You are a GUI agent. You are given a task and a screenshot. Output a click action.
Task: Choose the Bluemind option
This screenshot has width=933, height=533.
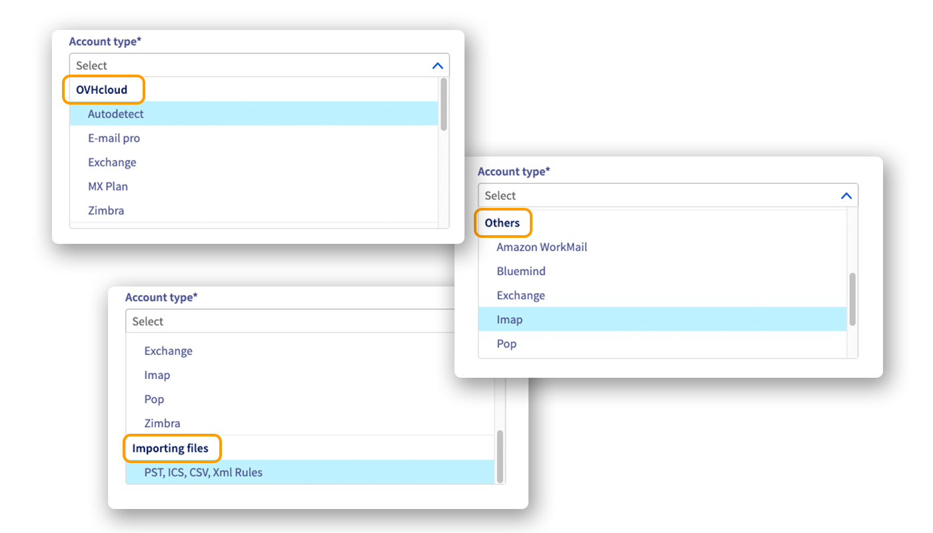(x=521, y=271)
